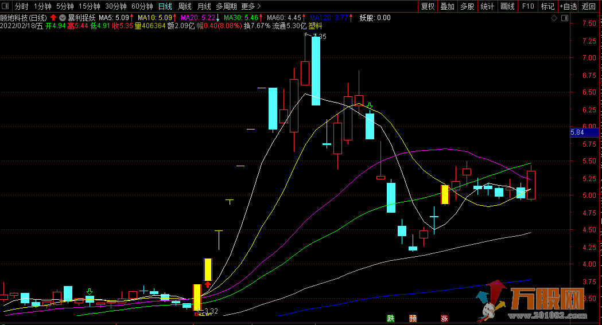Switch to the 分时 intraday view

21,6
